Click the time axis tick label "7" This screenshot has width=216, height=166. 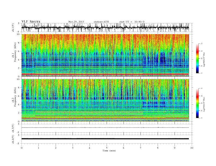[141, 148]
